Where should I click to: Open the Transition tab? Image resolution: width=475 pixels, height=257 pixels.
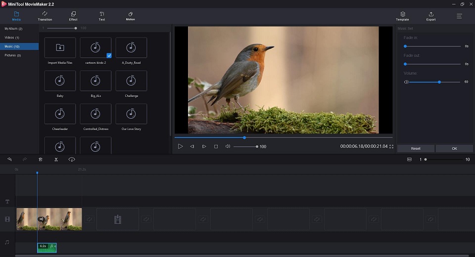[x=45, y=16]
